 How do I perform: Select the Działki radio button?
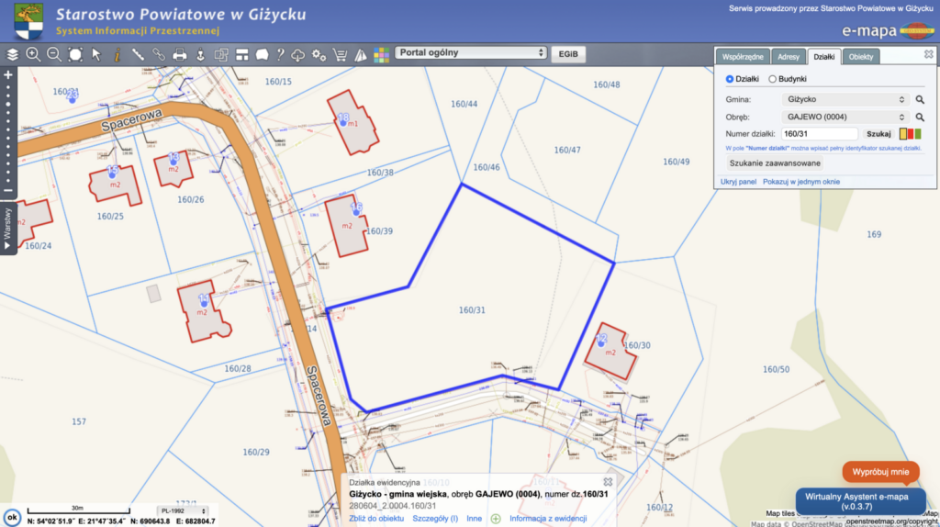pyautogui.click(x=730, y=79)
